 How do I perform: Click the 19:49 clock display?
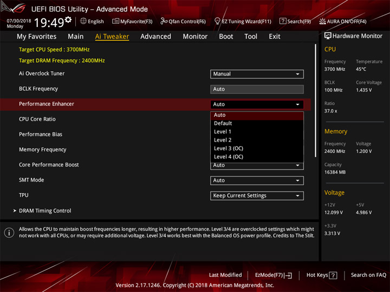49,23
